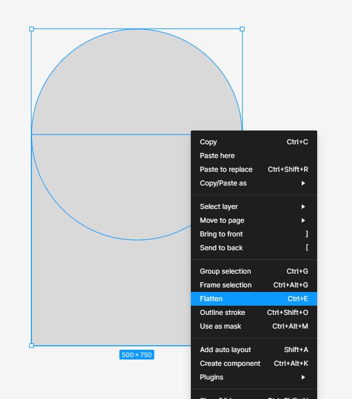Select Use as mask

click(x=254, y=326)
